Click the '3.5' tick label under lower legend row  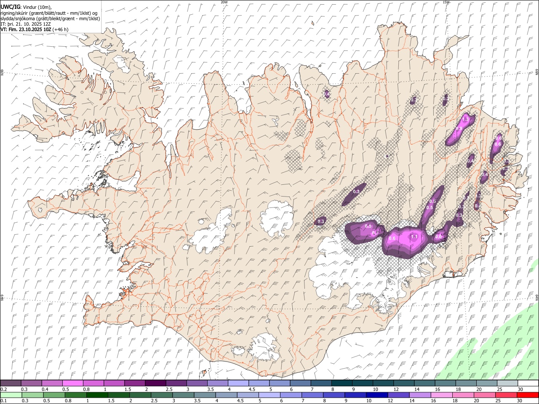point(197,401)
